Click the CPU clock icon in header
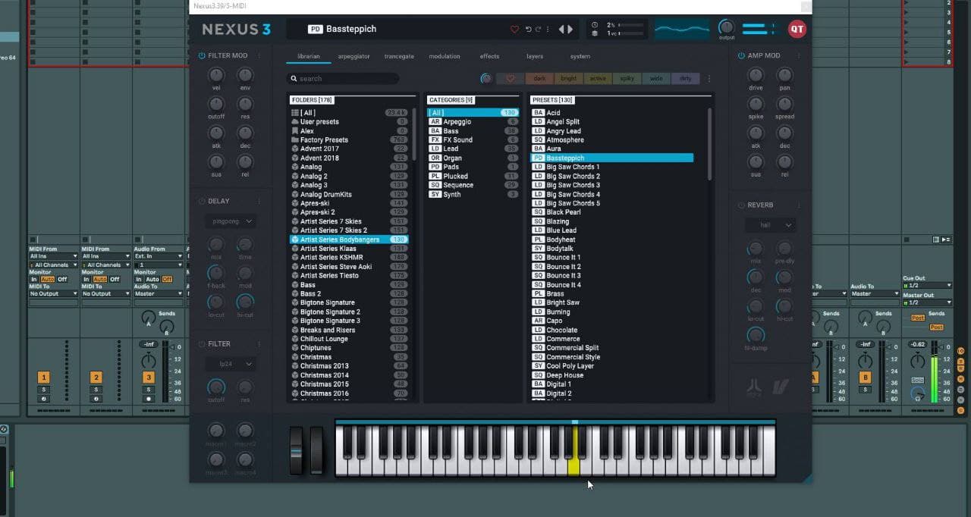 pyautogui.click(x=595, y=25)
